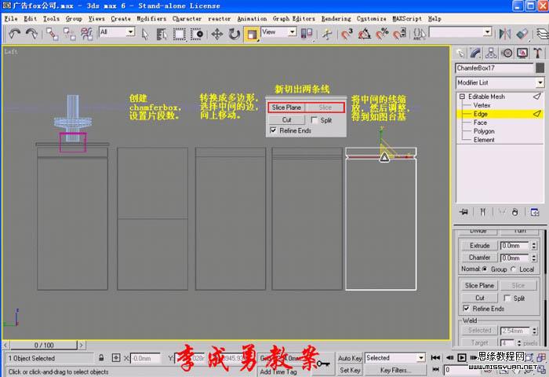Click the Slice Plane button in the command panel
The height and width of the screenshot is (377, 549).
(479, 286)
